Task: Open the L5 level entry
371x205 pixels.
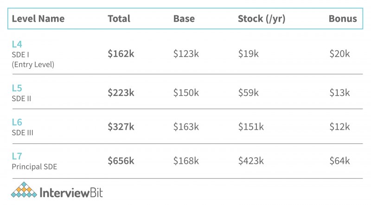Action: [17, 88]
